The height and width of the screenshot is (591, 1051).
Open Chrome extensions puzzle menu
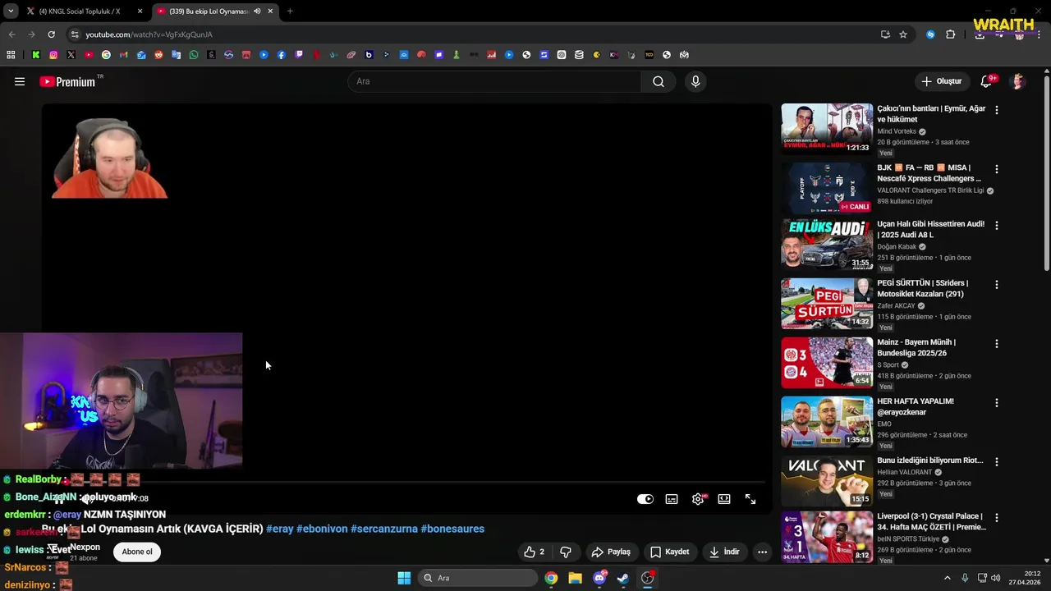951,34
